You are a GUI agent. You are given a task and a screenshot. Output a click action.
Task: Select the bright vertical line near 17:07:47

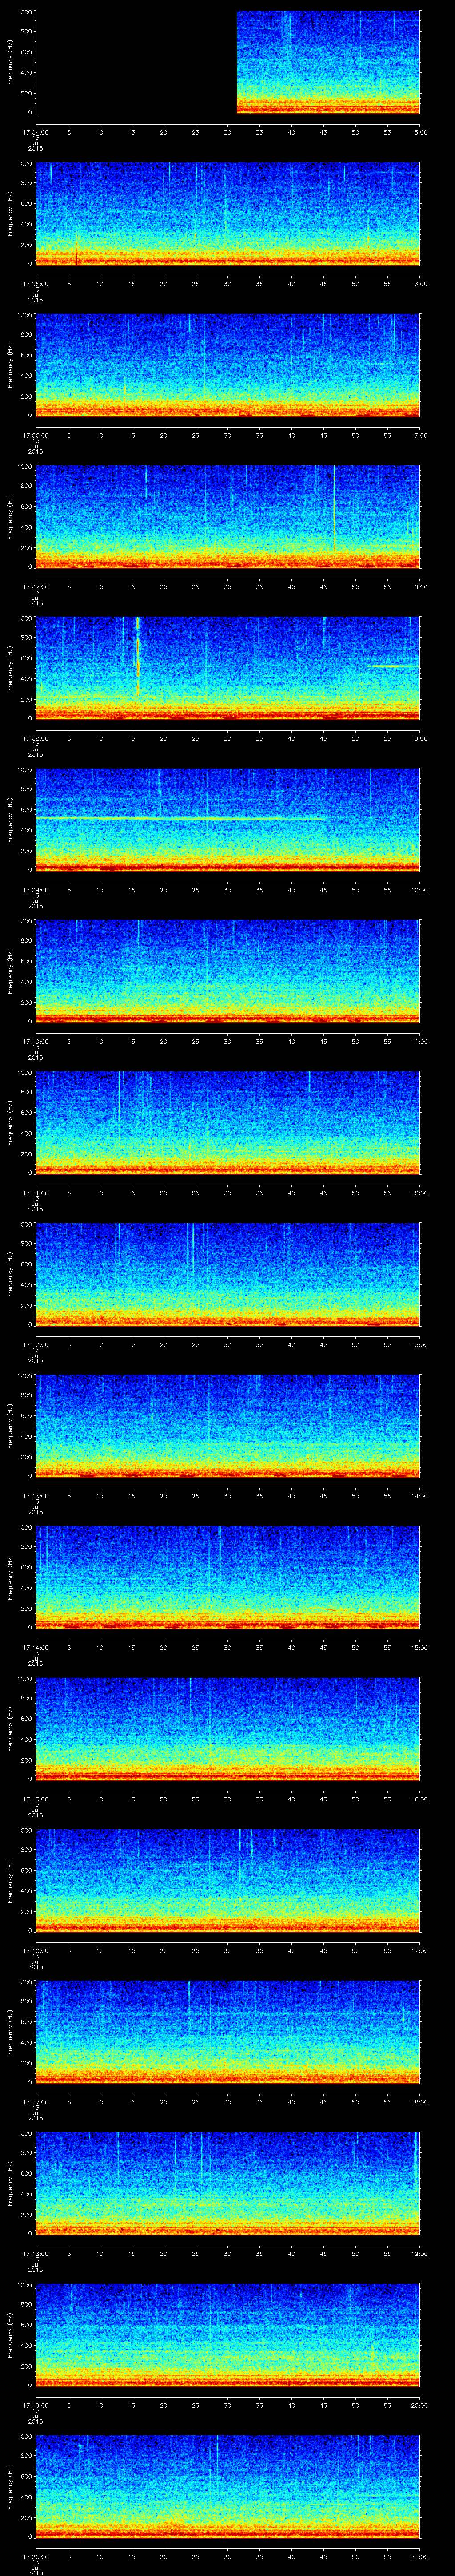[x=334, y=508]
